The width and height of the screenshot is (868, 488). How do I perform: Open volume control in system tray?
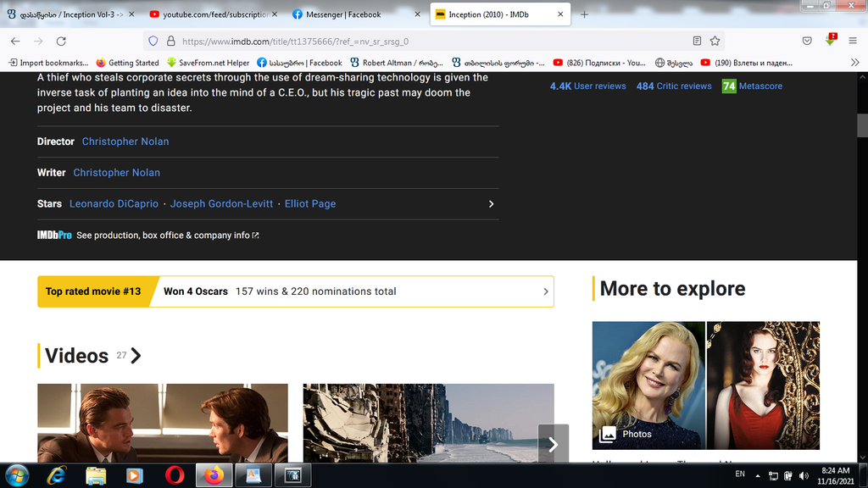click(804, 476)
